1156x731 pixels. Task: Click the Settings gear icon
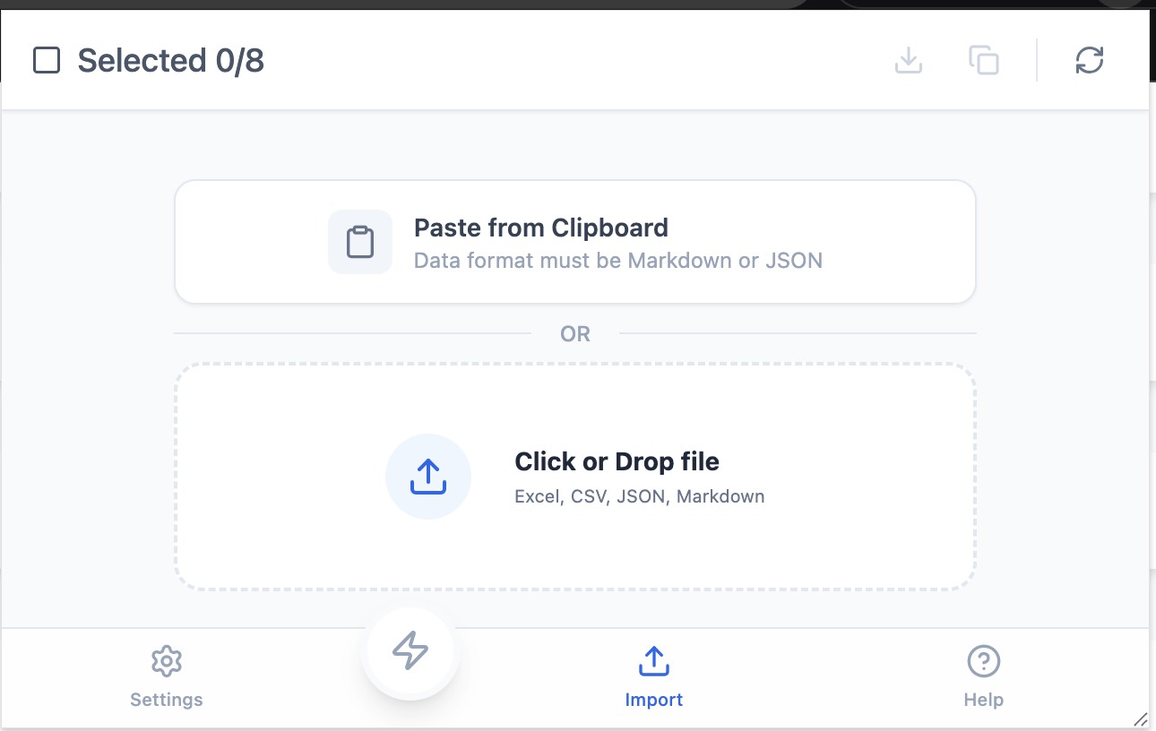click(x=167, y=661)
